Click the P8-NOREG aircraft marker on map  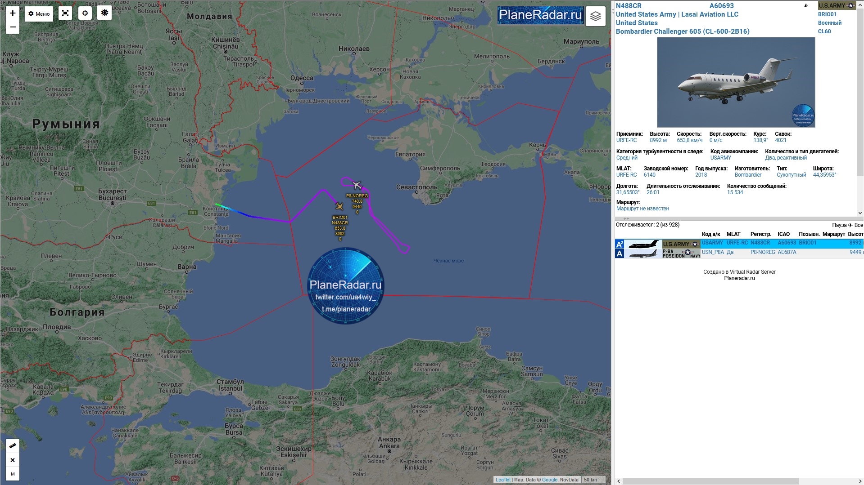click(x=357, y=185)
